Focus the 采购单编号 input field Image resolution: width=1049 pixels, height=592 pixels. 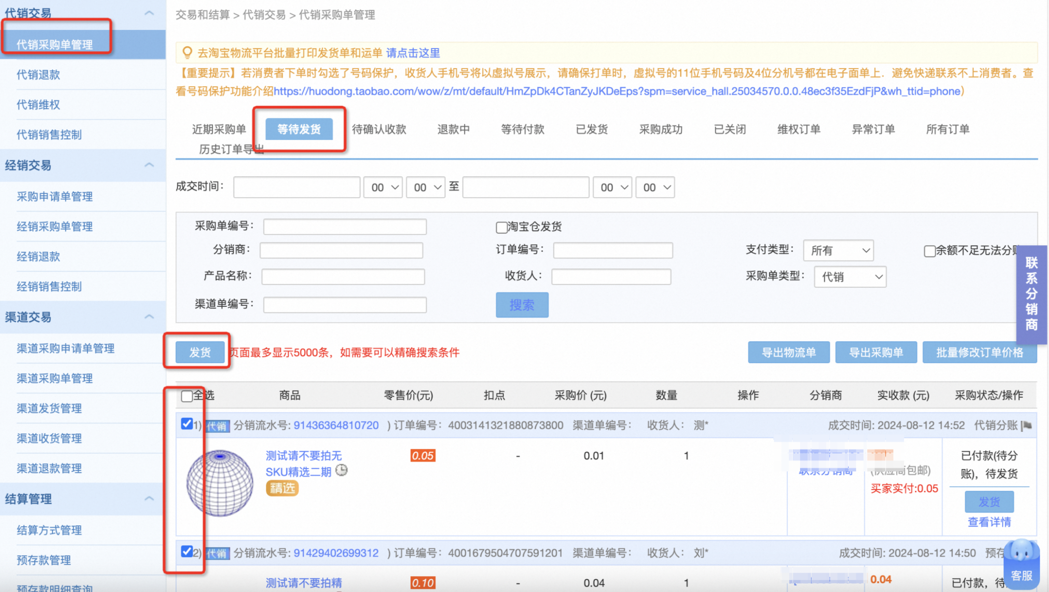click(345, 227)
